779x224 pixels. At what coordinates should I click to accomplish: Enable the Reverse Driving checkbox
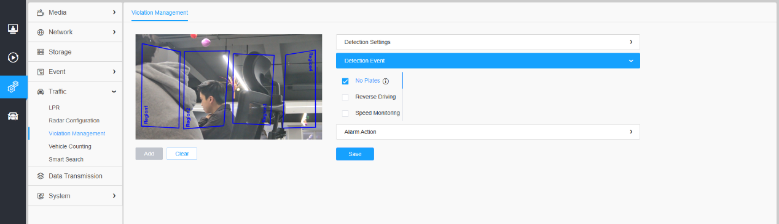point(345,97)
